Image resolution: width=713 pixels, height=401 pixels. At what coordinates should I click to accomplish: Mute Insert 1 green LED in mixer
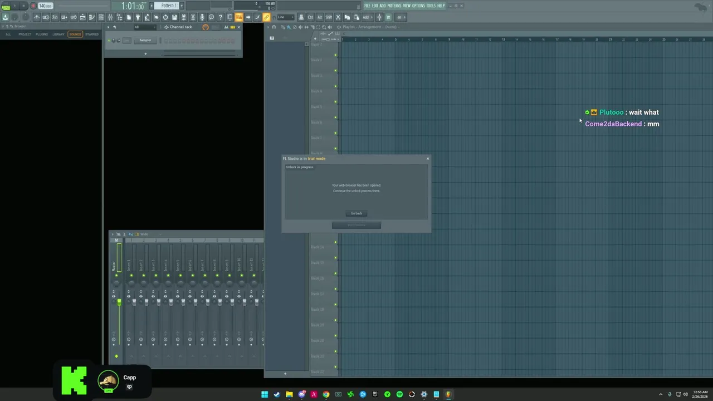click(131, 275)
